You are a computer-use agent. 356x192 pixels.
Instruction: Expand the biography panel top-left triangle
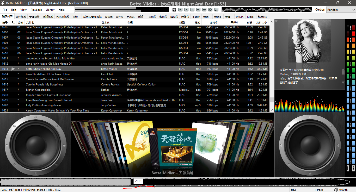pos(276,21)
